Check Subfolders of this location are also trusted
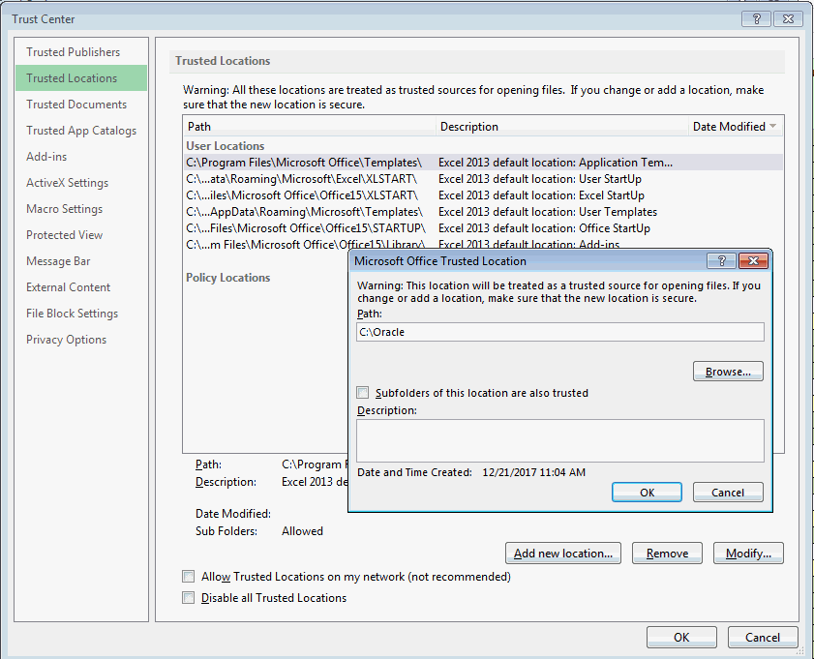The width and height of the screenshot is (814, 659). coord(362,393)
